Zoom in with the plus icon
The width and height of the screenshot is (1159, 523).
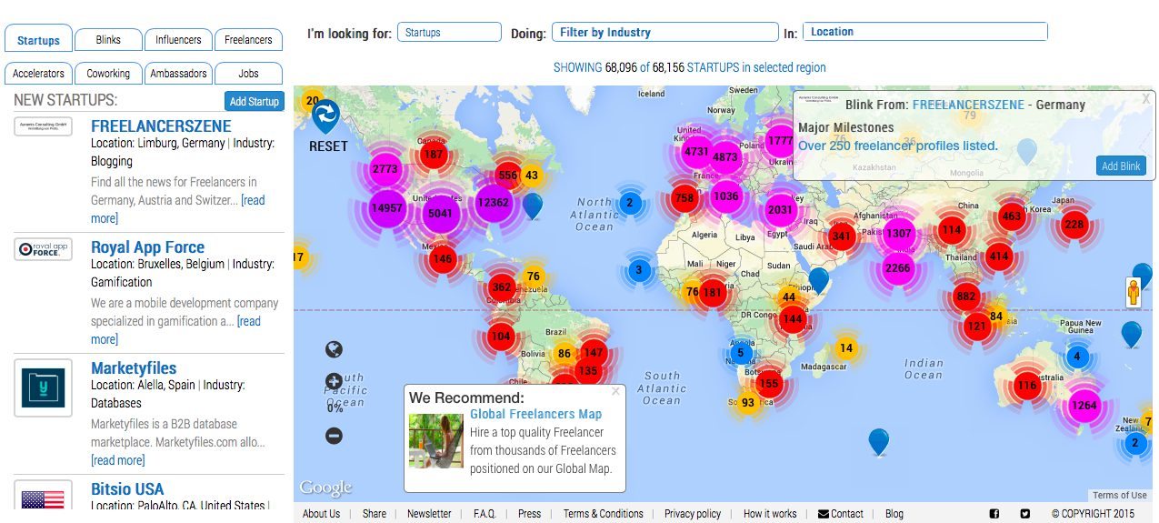(x=334, y=382)
